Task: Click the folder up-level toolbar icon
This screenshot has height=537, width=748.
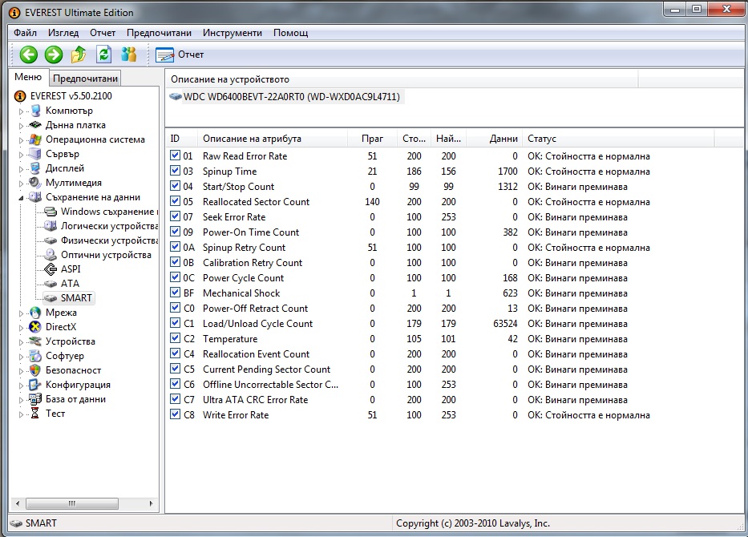Action: click(79, 55)
